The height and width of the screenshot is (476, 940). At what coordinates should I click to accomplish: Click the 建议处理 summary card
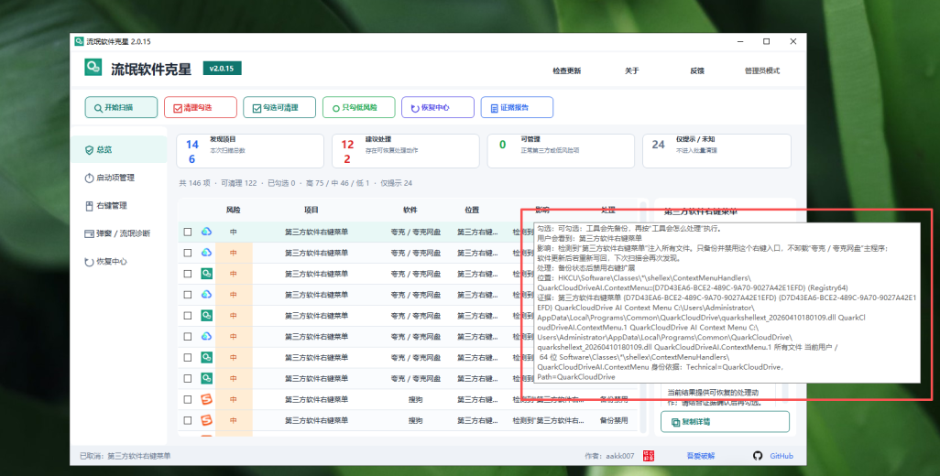click(406, 151)
